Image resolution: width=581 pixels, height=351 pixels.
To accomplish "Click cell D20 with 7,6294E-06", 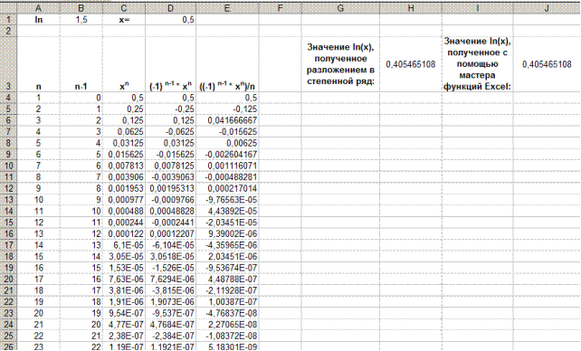I will [x=170, y=280].
